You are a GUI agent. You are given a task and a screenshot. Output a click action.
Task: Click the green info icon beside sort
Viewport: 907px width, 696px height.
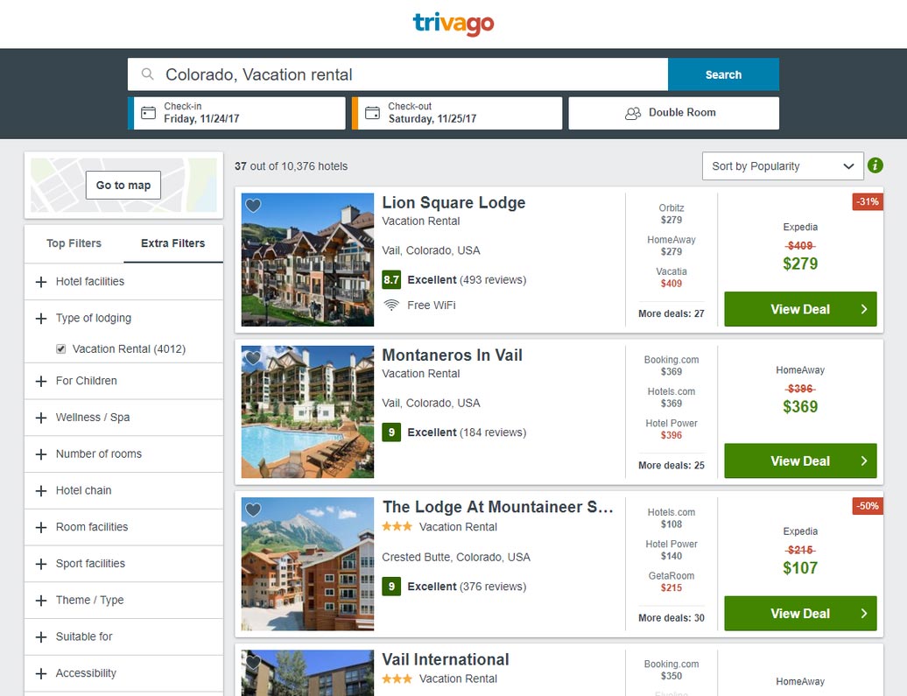(x=875, y=165)
